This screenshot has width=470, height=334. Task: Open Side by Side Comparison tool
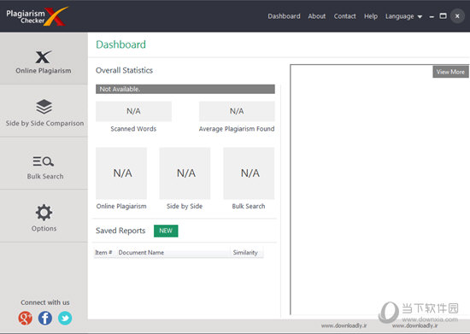[x=44, y=111]
